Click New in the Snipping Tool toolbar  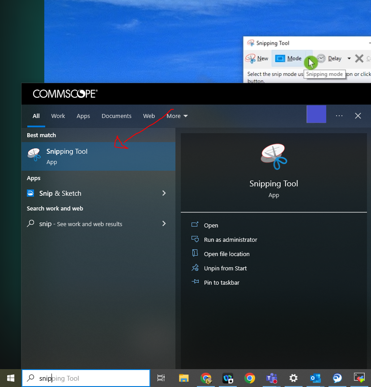pos(257,59)
